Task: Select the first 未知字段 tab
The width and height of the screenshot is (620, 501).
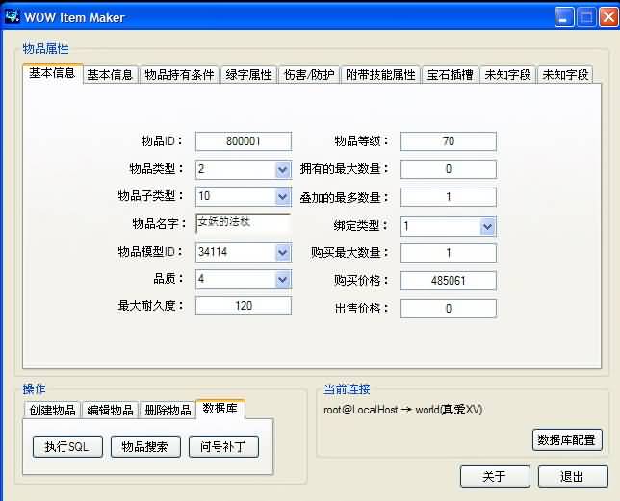Action: tap(507, 75)
